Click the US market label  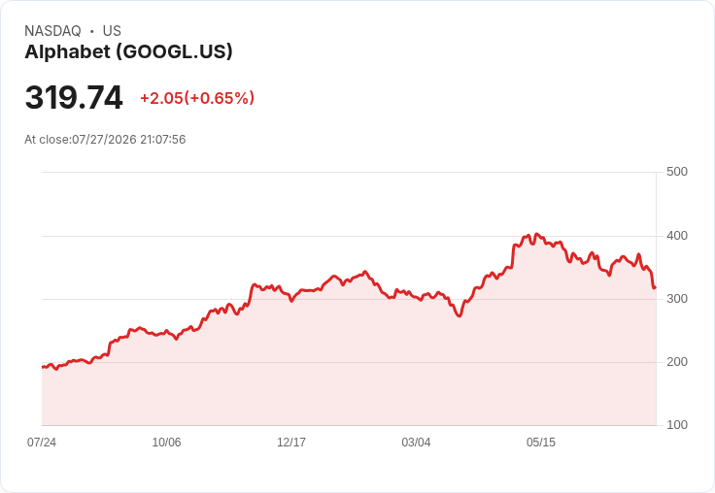tap(112, 31)
